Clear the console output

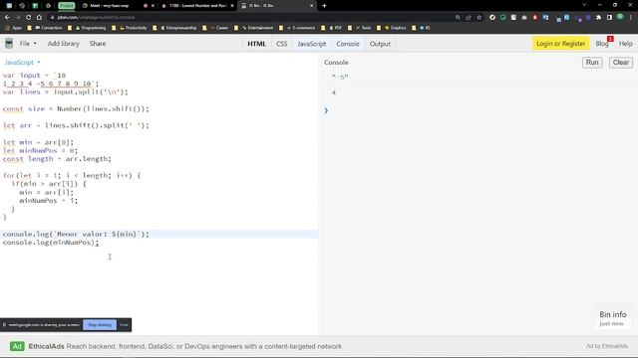[x=621, y=63]
